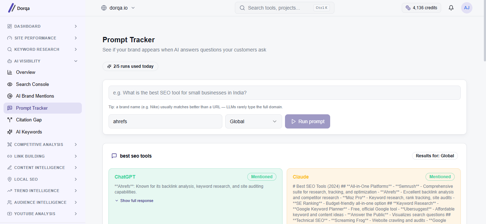The width and height of the screenshot is (486, 224).
Task: Click the ChatGPT Mentioned badge
Action: [262, 177]
